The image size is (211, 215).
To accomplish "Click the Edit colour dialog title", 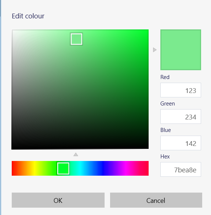I will tap(28, 16).
